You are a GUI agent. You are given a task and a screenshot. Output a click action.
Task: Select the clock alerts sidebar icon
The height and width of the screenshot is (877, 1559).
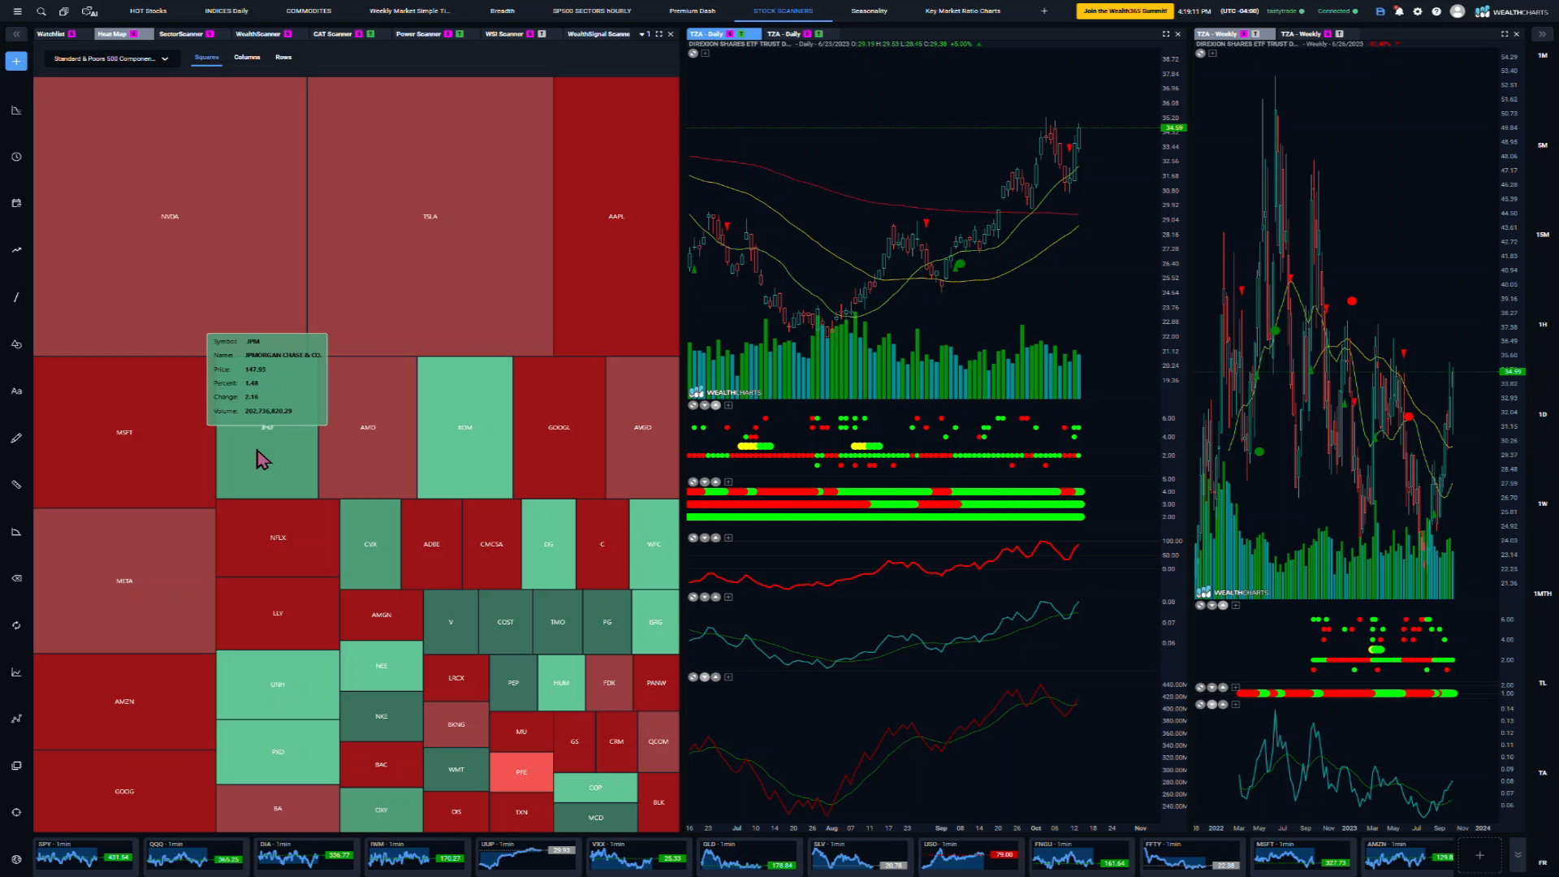coord(16,157)
